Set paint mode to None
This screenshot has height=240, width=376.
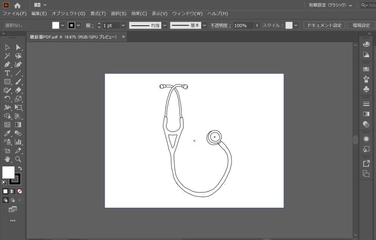(20, 191)
